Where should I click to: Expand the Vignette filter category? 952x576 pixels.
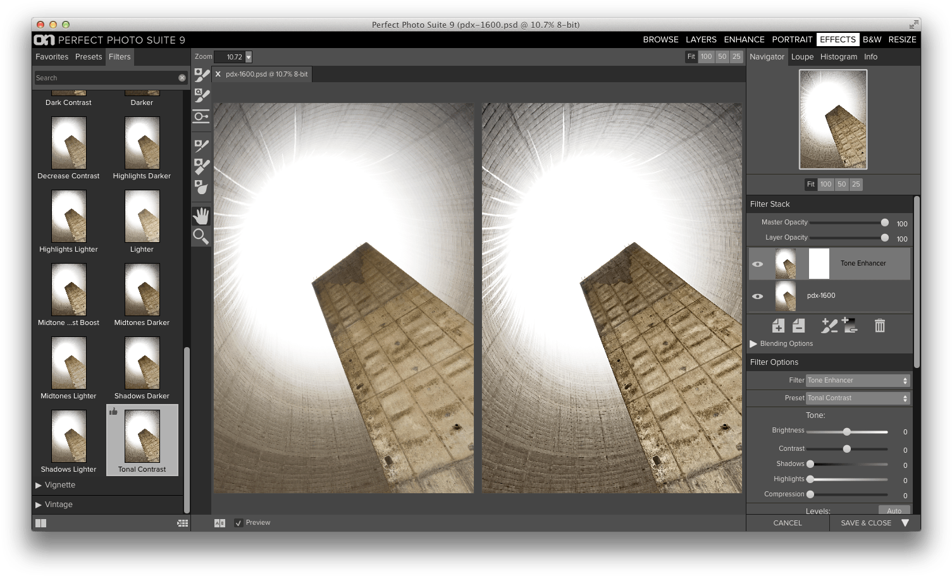tap(61, 485)
